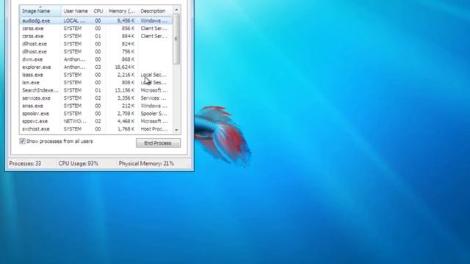Click the 9,456 K memory value

click(x=126, y=21)
